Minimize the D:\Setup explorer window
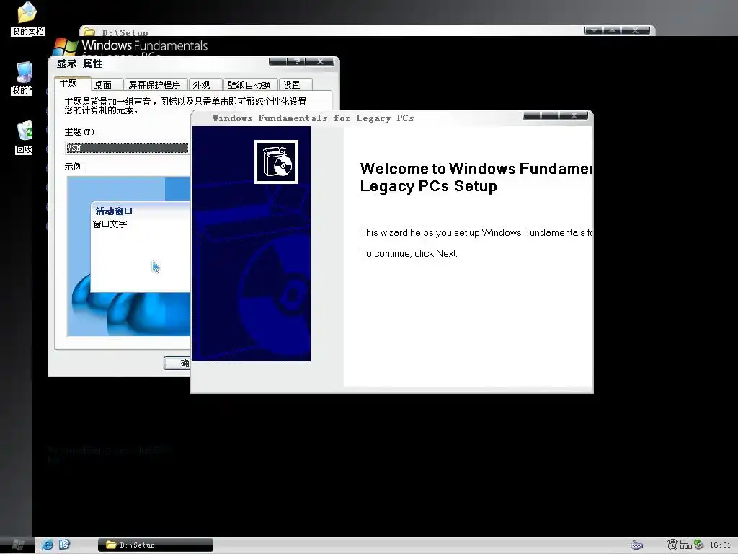Screen dimensions: 738x554 (x=594, y=30)
